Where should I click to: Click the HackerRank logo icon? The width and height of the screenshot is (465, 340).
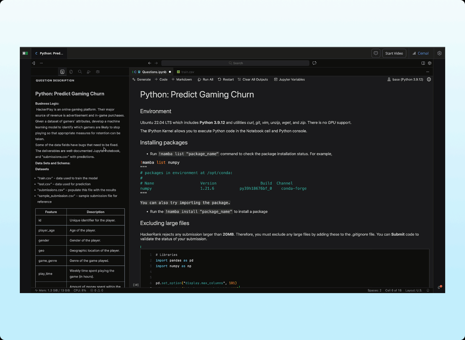coord(25,53)
